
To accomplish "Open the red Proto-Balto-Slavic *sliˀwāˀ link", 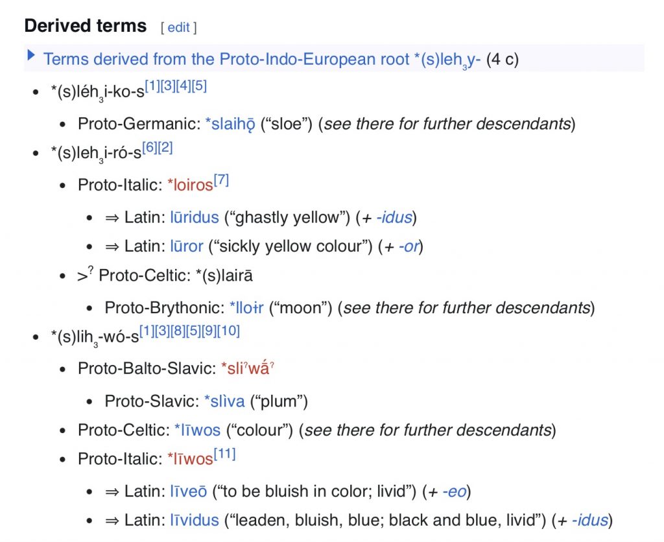I will [x=248, y=368].
